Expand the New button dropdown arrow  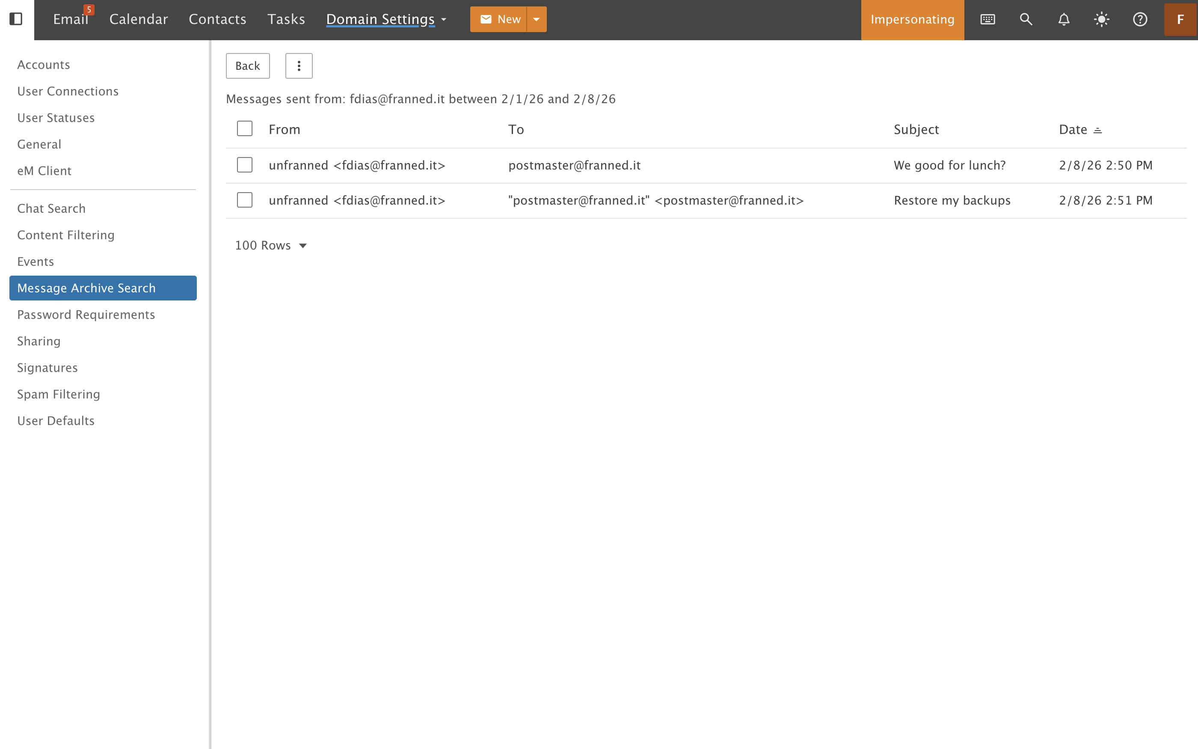click(x=536, y=19)
